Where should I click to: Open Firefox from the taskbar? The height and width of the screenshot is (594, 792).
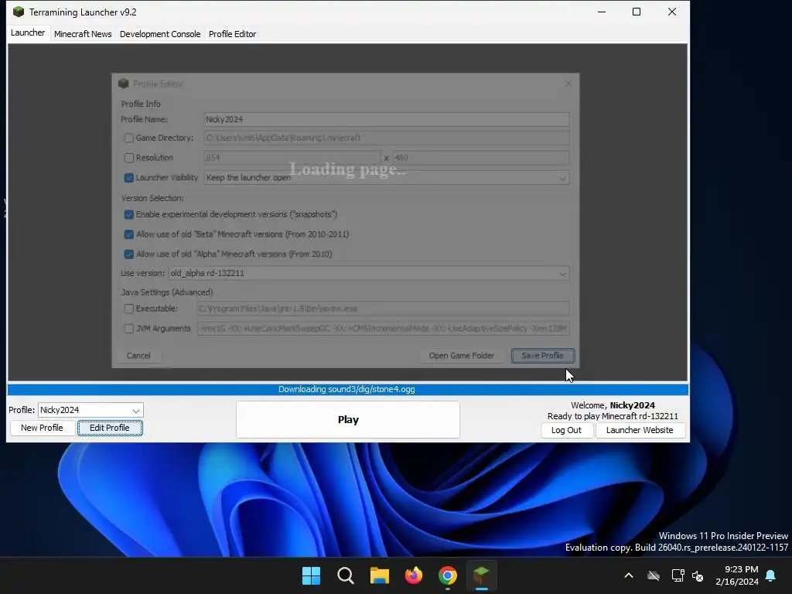click(x=414, y=575)
